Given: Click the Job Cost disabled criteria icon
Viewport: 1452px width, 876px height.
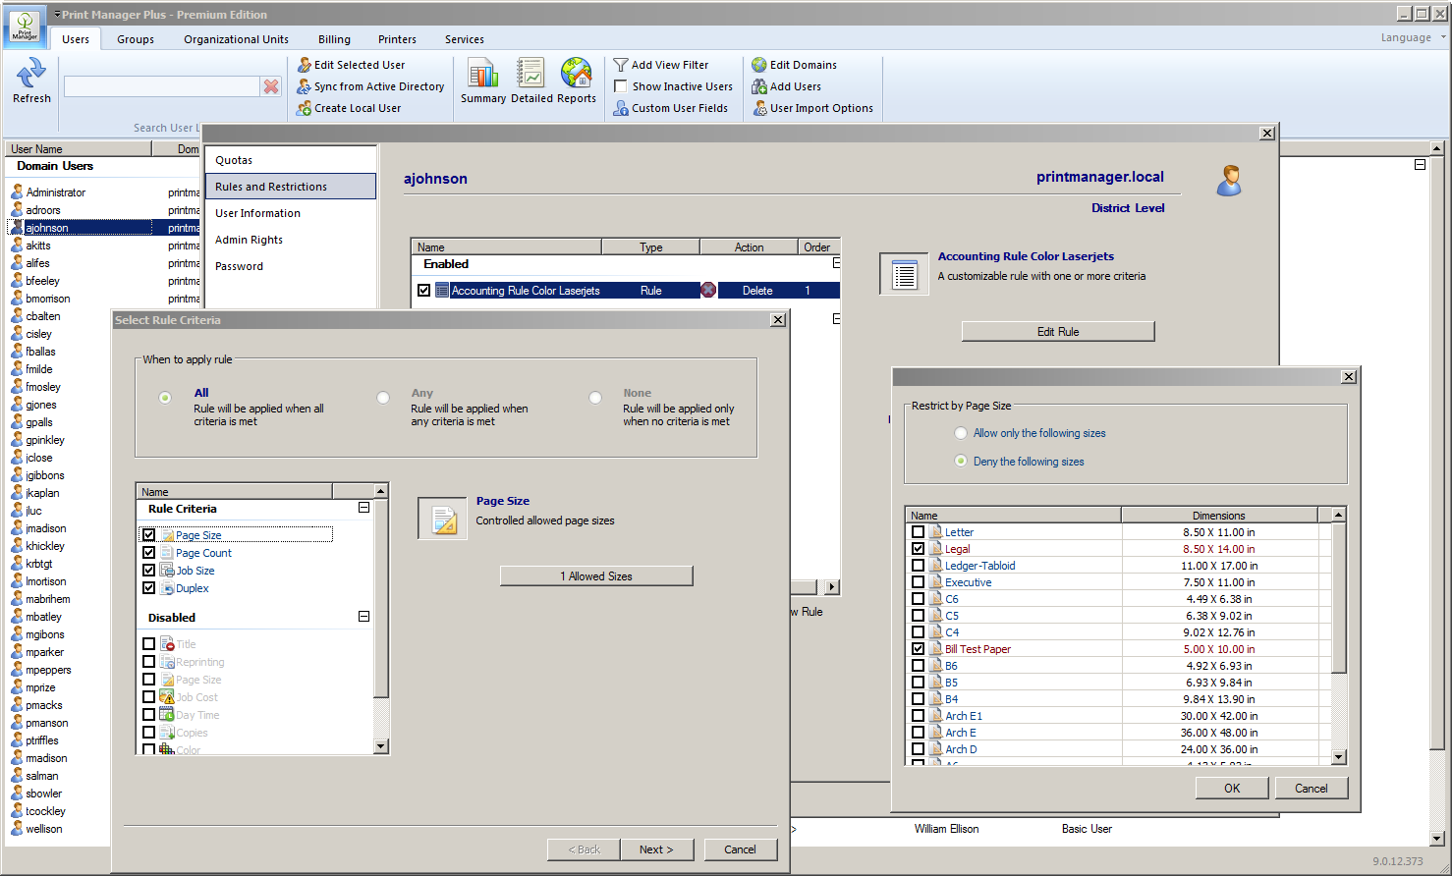Looking at the screenshot, I should [167, 697].
